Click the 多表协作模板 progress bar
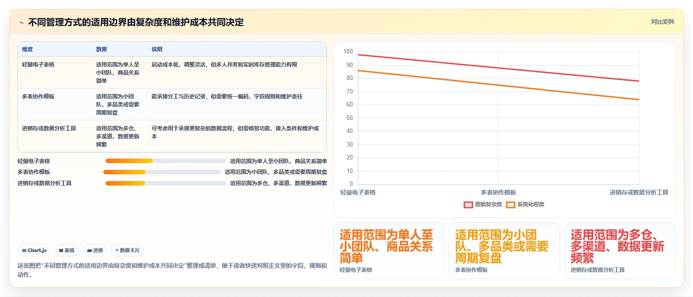The image size is (693, 297). pos(163,172)
